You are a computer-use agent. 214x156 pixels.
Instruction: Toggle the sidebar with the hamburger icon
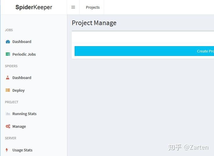tap(73, 7)
